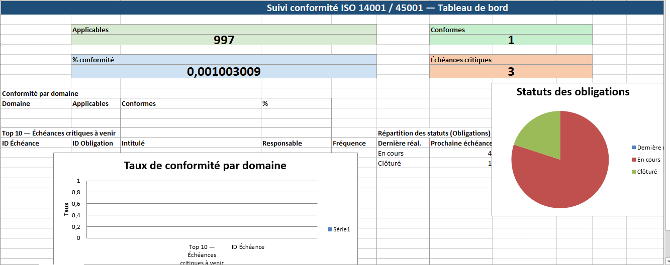Click the '%' column header in domain table
Viewport: 670px width, 265px height.
(x=296, y=103)
